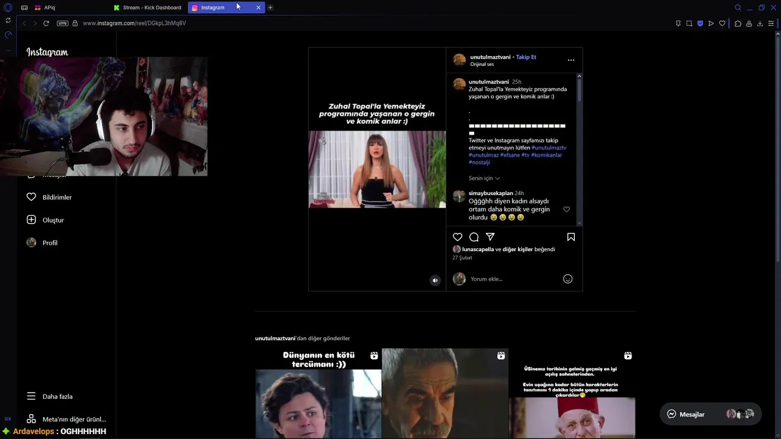Reload the current page

coord(46,23)
